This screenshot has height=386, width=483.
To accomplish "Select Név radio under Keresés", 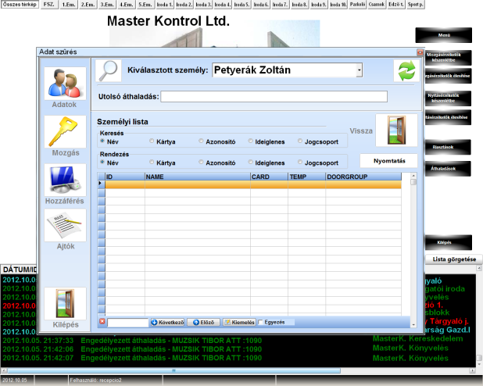I will [x=102, y=141].
